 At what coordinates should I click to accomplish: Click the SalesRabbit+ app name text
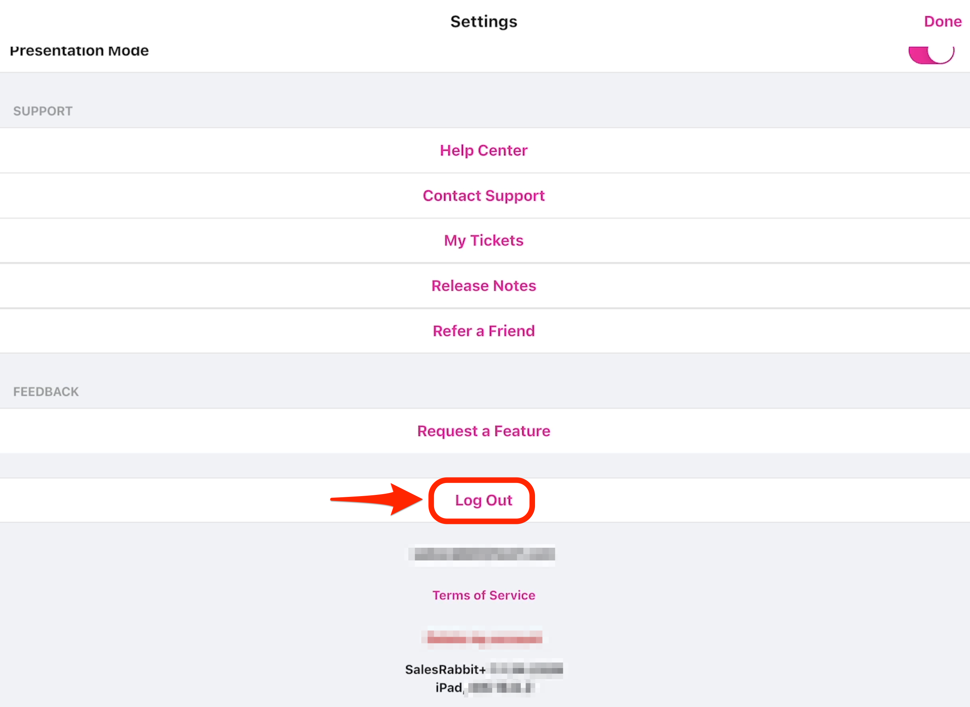coord(445,669)
